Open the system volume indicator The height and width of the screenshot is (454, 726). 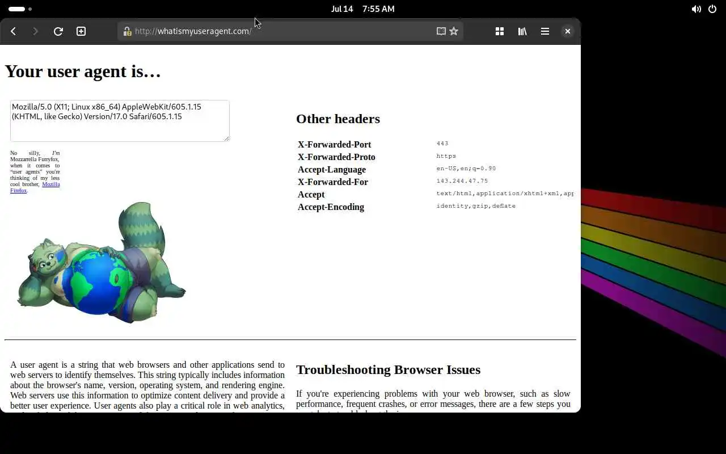click(x=696, y=9)
